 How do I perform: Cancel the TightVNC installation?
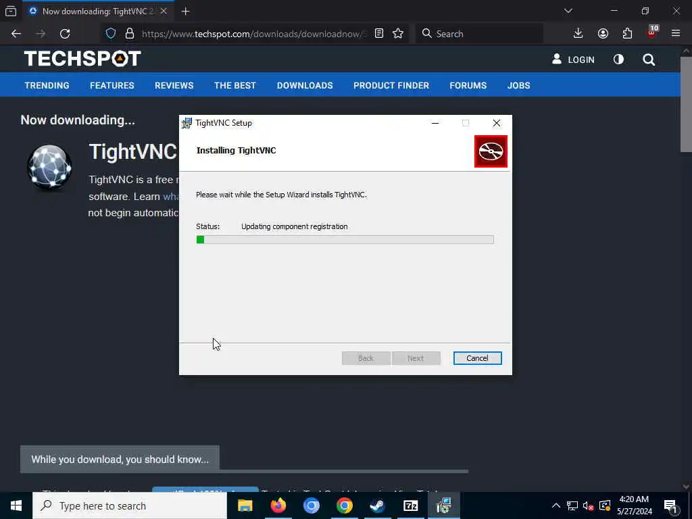pyautogui.click(x=477, y=358)
